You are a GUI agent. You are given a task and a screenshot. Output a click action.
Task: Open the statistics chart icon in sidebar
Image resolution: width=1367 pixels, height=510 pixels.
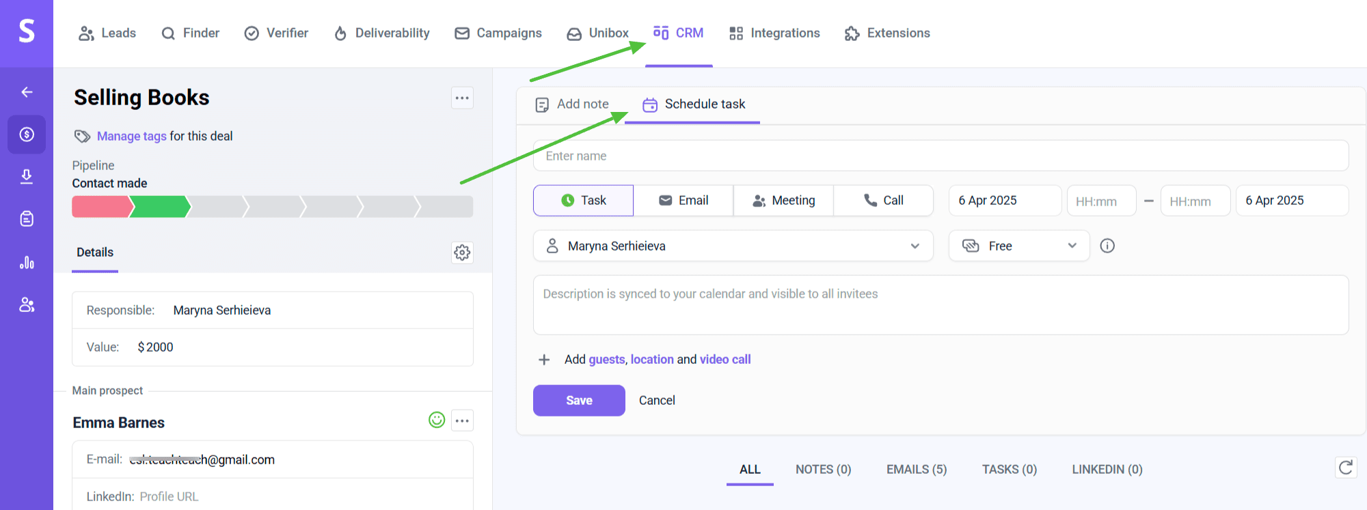(x=27, y=263)
